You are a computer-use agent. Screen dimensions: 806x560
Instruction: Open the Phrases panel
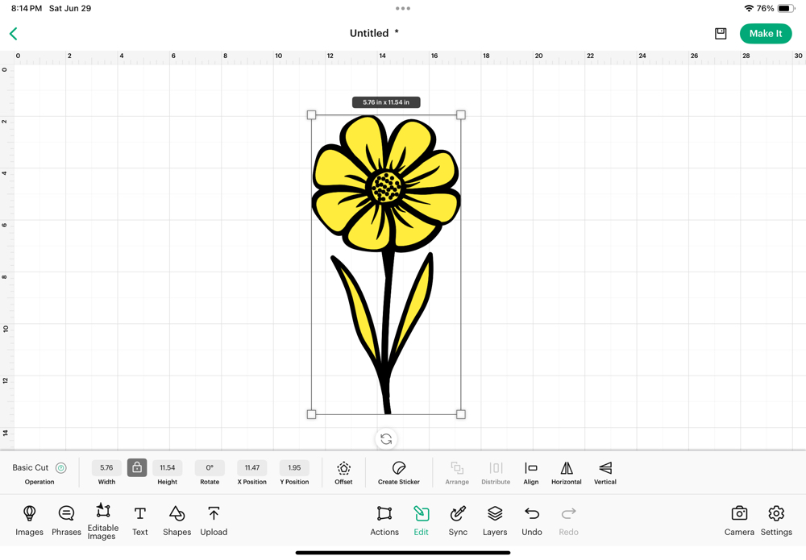(66, 521)
